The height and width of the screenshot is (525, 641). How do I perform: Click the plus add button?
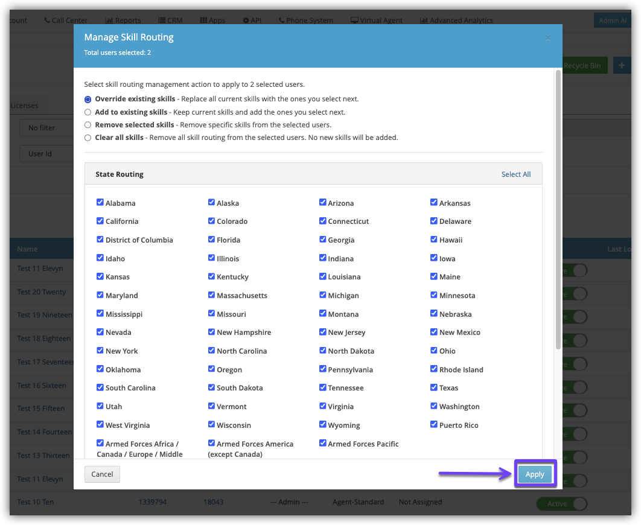622,65
